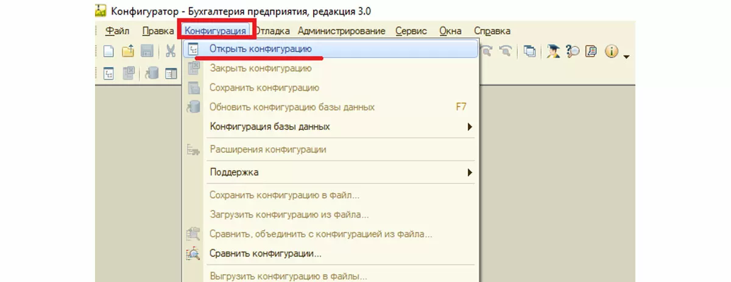Open the Отладка menu
The width and height of the screenshot is (731, 282).
tap(273, 31)
